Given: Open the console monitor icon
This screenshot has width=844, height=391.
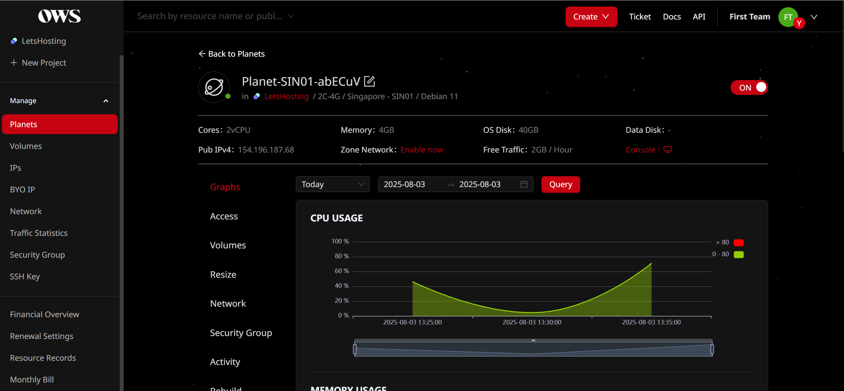Looking at the screenshot, I should pyautogui.click(x=668, y=150).
